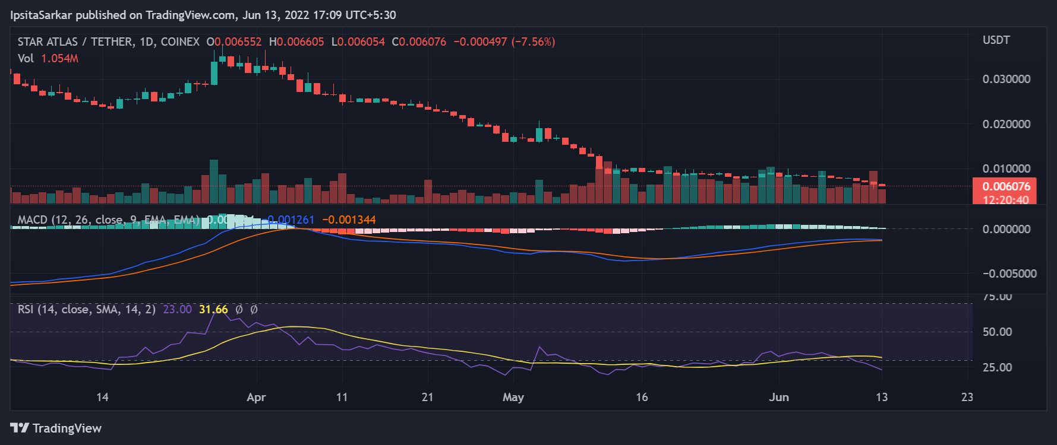Image resolution: width=1057 pixels, height=445 pixels.
Task: Click the 14 date on time axis
Action: click(102, 397)
